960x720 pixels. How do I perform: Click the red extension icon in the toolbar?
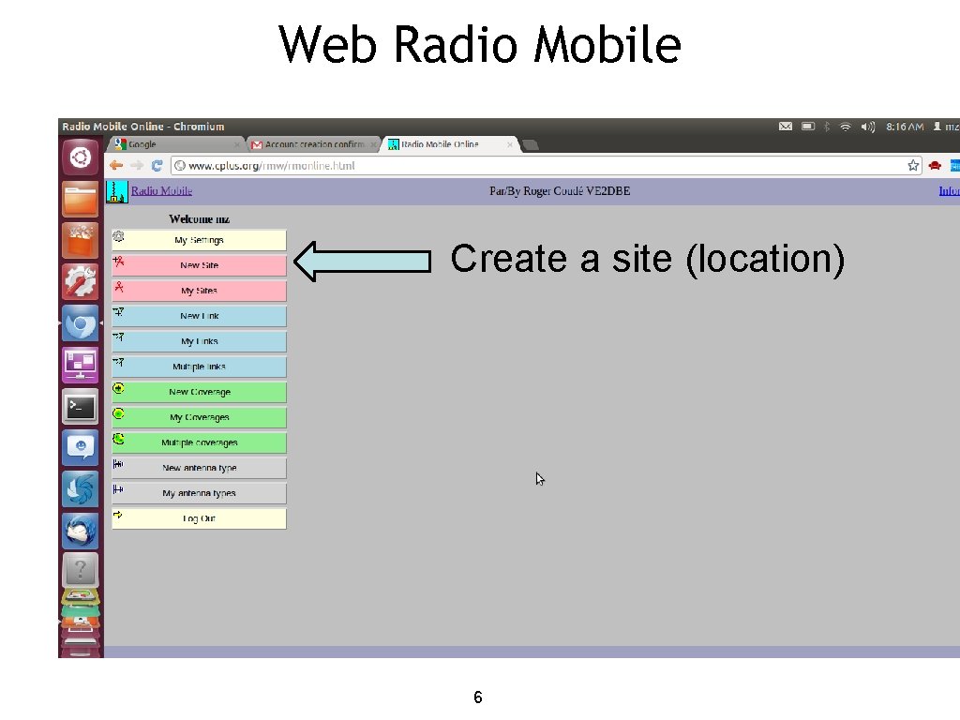click(935, 165)
